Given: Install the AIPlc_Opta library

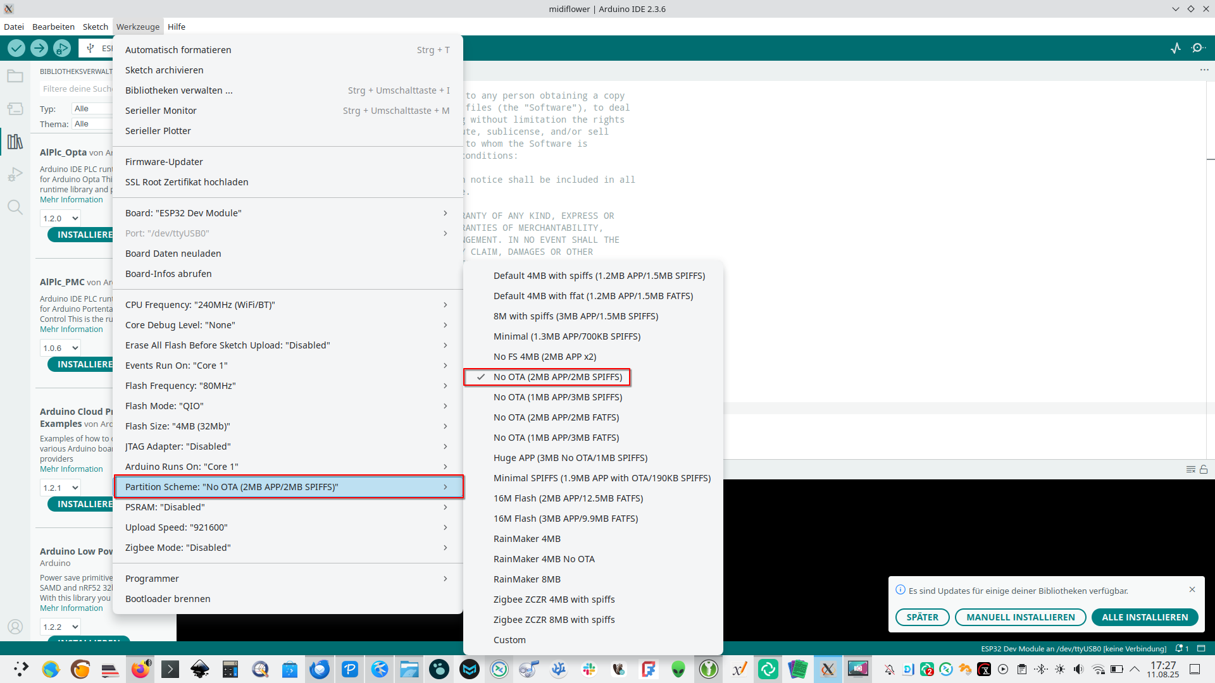Looking at the screenshot, I should point(81,235).
